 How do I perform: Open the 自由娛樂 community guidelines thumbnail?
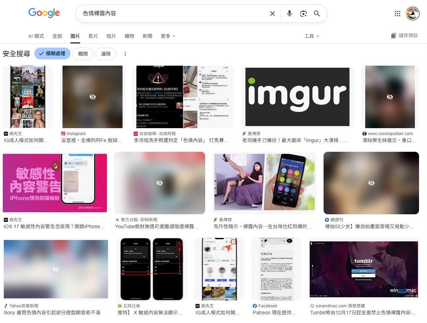pos(183,97)
